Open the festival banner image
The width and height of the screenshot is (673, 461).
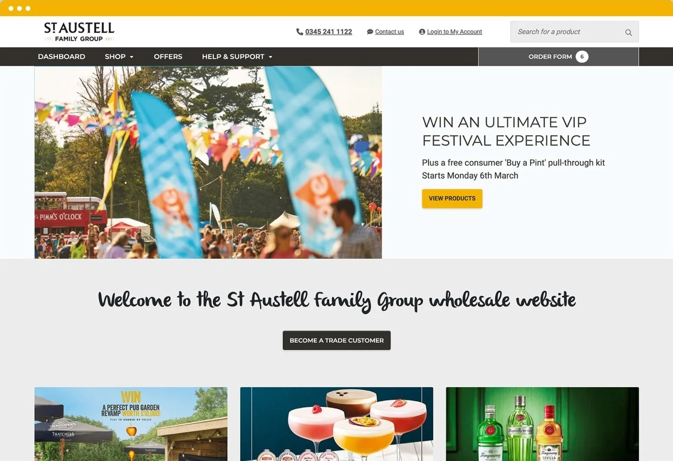click(x=208, y=162)
